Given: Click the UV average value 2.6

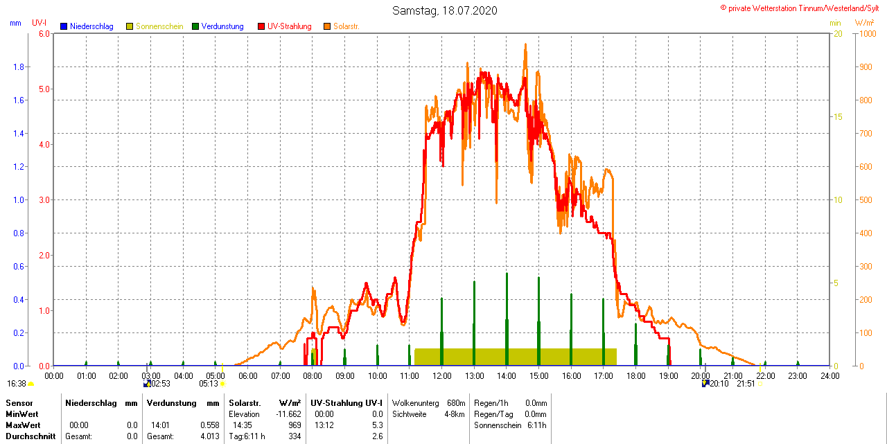Looking at the screenshot, I should (x=378, y=436).
